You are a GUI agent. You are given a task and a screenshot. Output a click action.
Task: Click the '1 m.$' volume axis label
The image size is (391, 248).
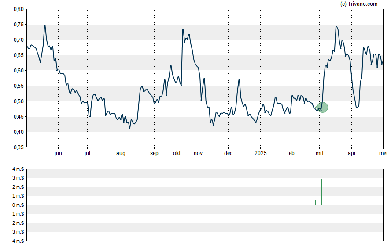coord(18,196)
